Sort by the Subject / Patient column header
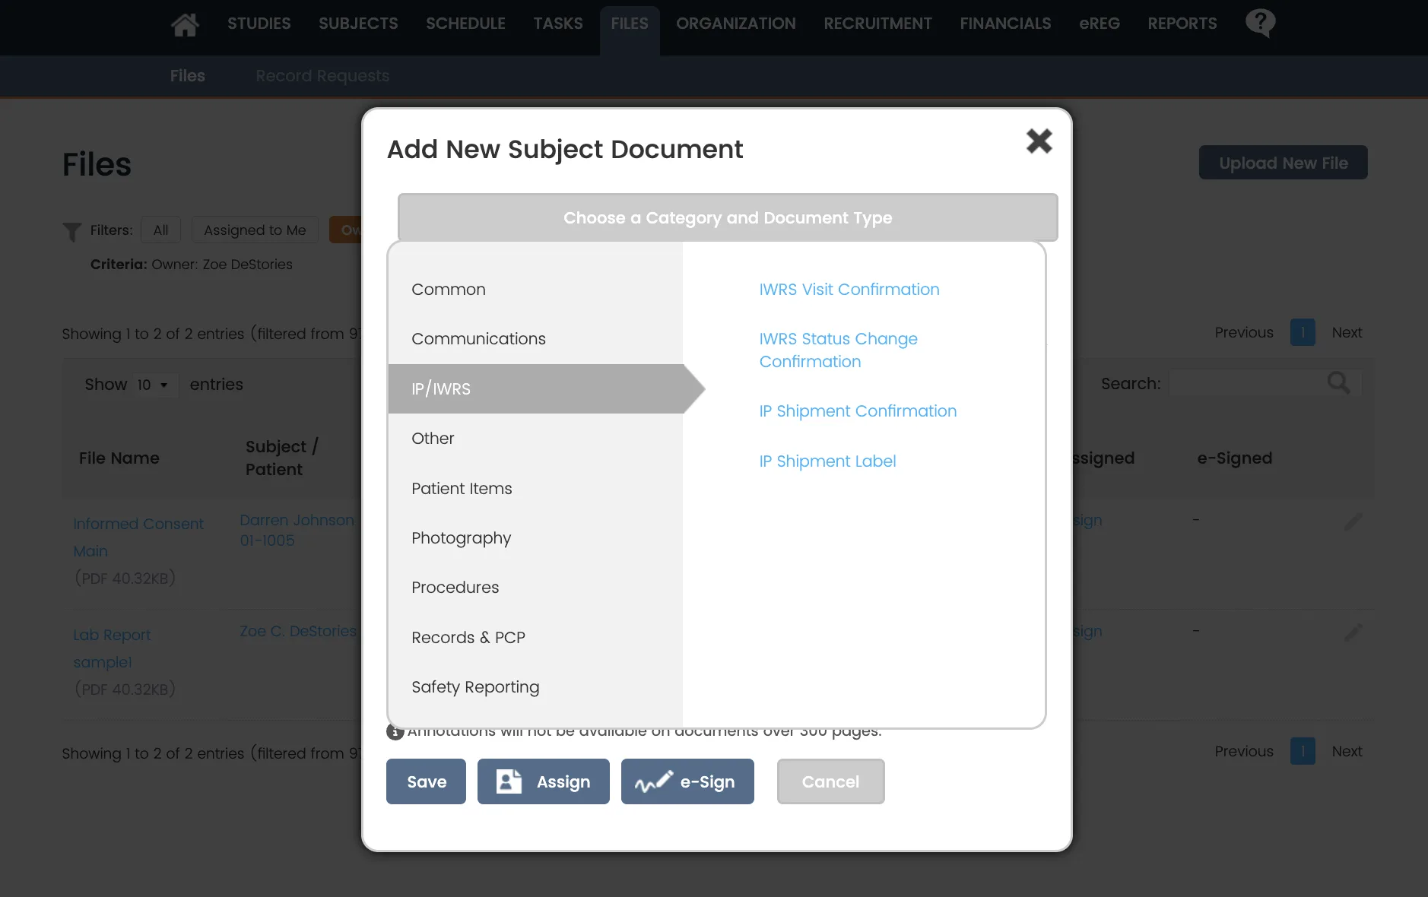 (x=281, y=458)
